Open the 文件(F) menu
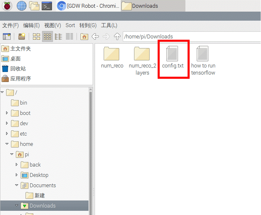Viewport: 261px width, 215px height. click(10, 26)
